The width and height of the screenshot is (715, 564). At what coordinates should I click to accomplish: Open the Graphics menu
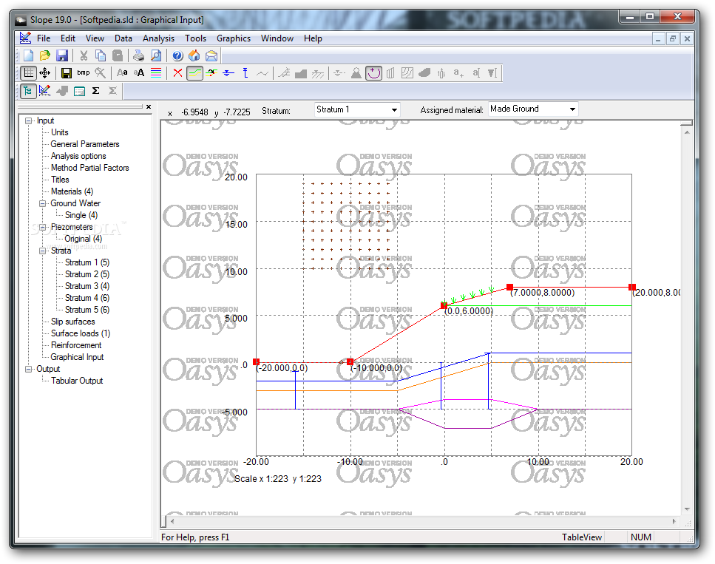pyautogui.click(x=234, y=38)
